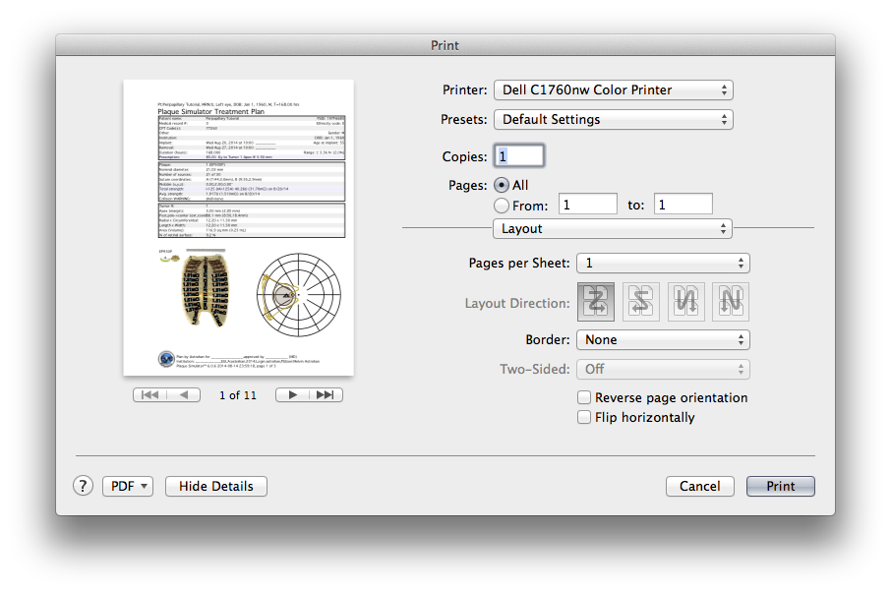891x593 pixels.
Task: Select the From page range radio button
Action: (x=501, y=206)
